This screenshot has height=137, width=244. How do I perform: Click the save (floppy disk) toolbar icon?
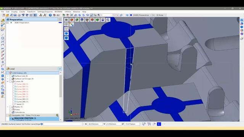tap(15, 15)
